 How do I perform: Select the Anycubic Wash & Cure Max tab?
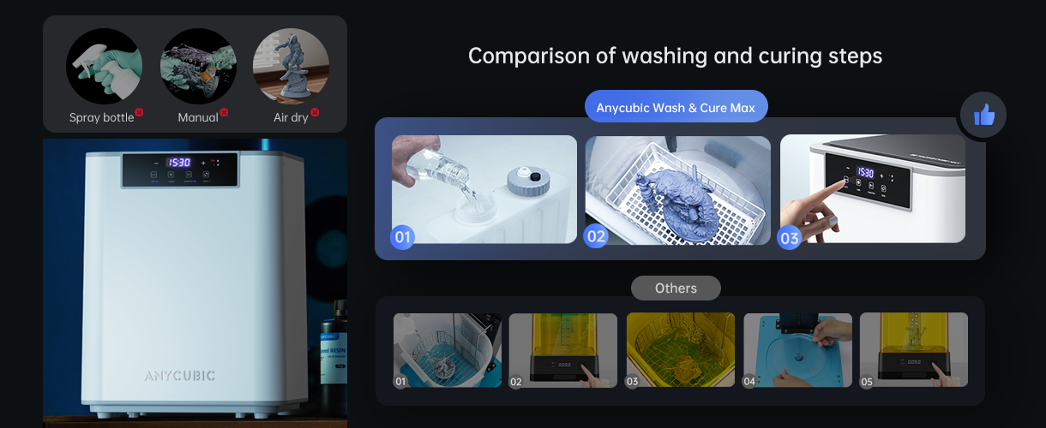[x=676, y=109]
